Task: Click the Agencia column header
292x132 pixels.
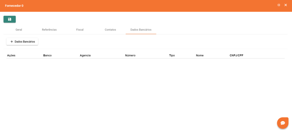Action: (85, 55)
